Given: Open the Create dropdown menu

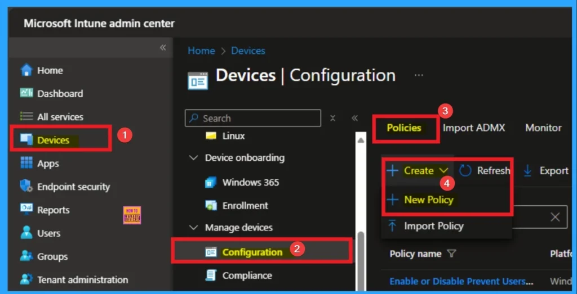Looking at the screenshot, I should pos(418,171).
